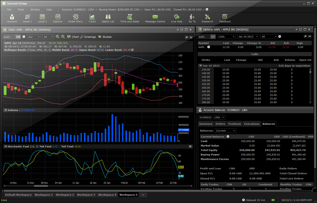
Task: Open the 51598023 - LIRA account selector in Balances
Action: [x=211, y=117]
